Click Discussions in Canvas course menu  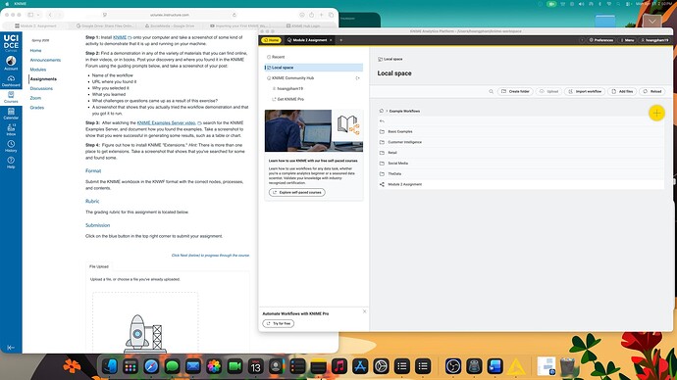click(x=41, y=88)
